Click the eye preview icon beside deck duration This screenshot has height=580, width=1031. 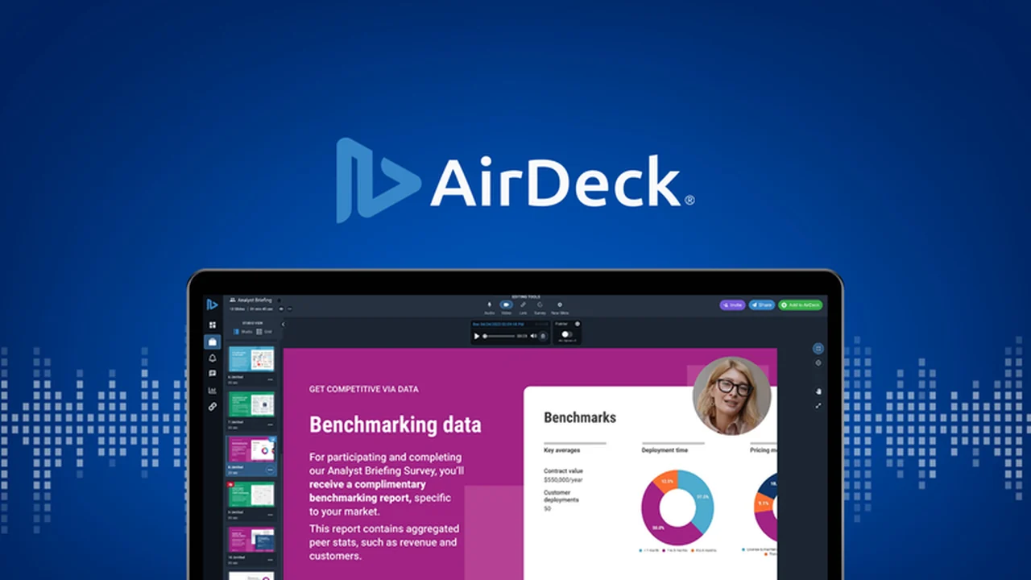[281, 309]
